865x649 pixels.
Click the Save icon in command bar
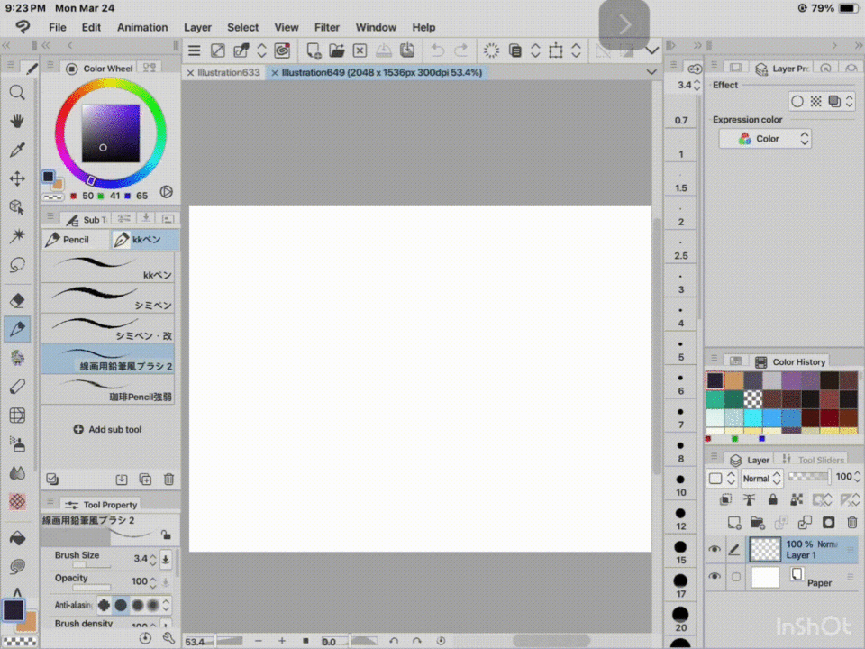click(x=384, y=50)
